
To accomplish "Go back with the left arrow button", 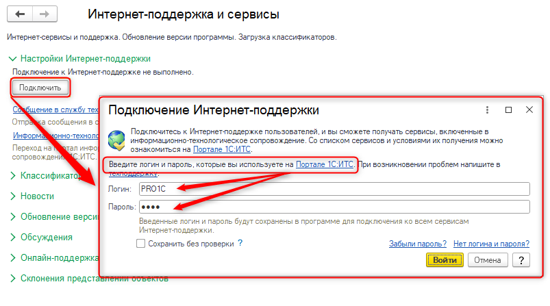I will click(20, 14).
